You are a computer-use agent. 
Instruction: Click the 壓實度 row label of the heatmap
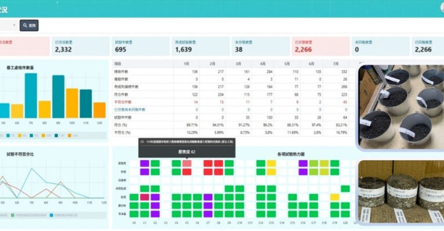click(122, 163)
